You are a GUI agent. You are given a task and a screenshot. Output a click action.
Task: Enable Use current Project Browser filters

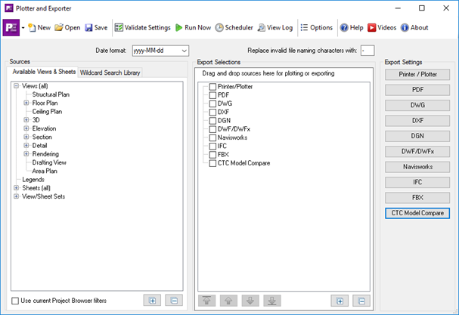[15, 301]
